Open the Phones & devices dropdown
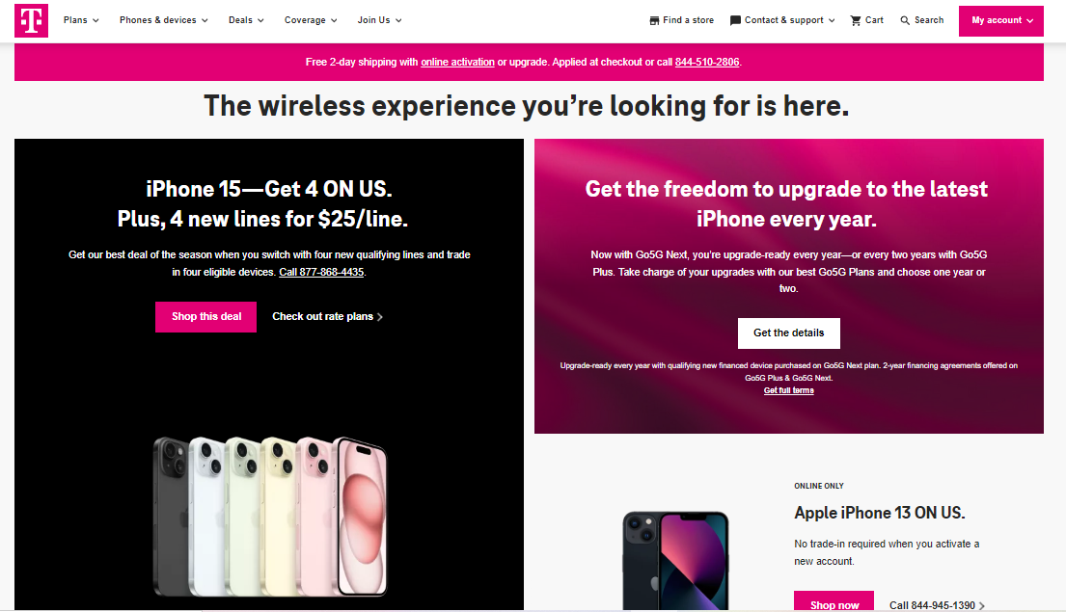Image resolution: width=1066 pixels, height=612 pixels. point(164,19)
